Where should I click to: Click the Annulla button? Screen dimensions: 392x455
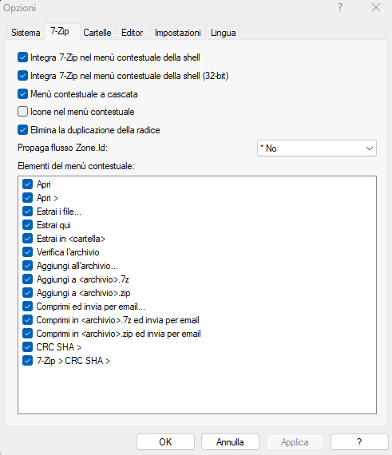tap(230, 442)
